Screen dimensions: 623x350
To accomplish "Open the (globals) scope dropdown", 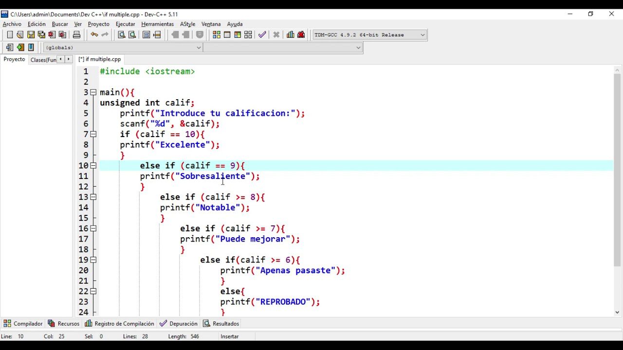I will click(x=198, y=47).
